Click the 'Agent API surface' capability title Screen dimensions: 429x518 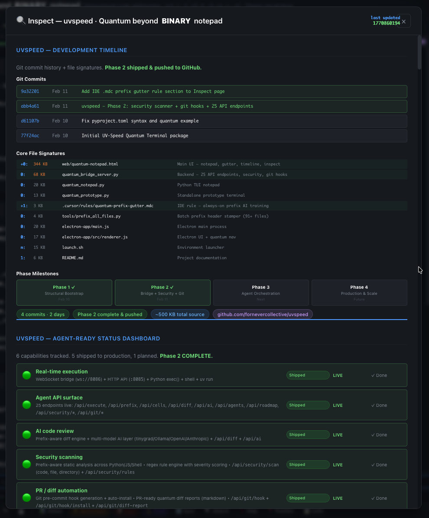tap(59, 398)
